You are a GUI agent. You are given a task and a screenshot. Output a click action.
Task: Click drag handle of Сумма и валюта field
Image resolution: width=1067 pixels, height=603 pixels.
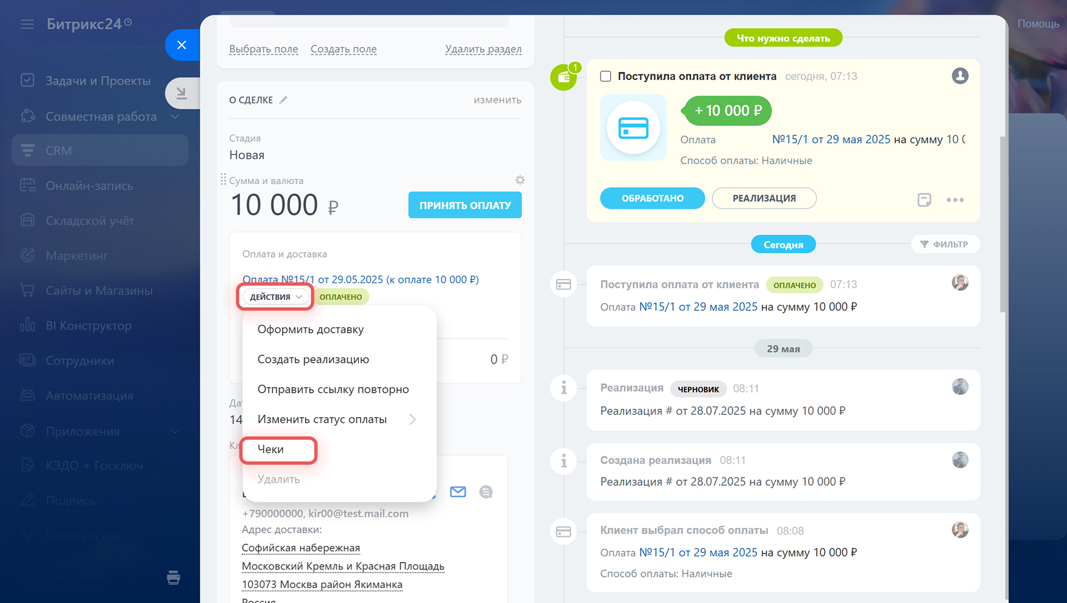tap(223, 179)
